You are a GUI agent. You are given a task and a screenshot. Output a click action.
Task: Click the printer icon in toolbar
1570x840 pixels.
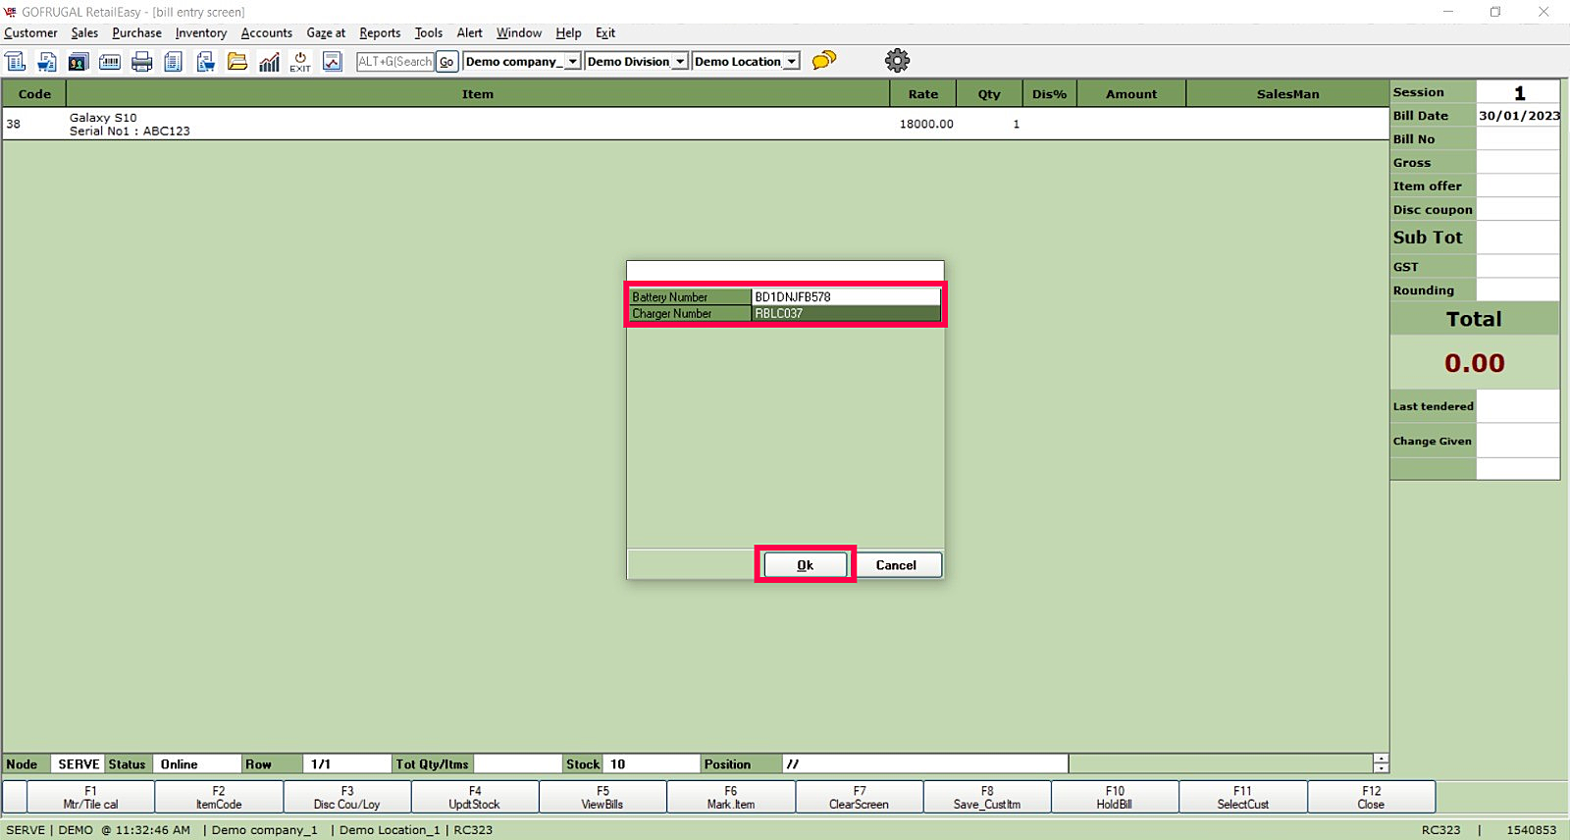tap(142, 62)
